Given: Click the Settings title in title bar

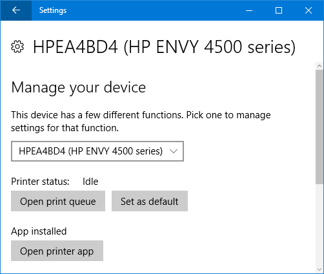Looking at the screenshot, I should [53, 10].
